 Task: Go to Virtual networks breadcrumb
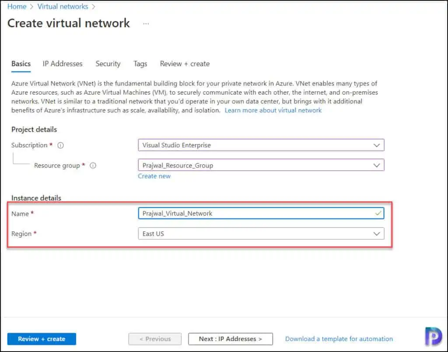tap(63, 7)
